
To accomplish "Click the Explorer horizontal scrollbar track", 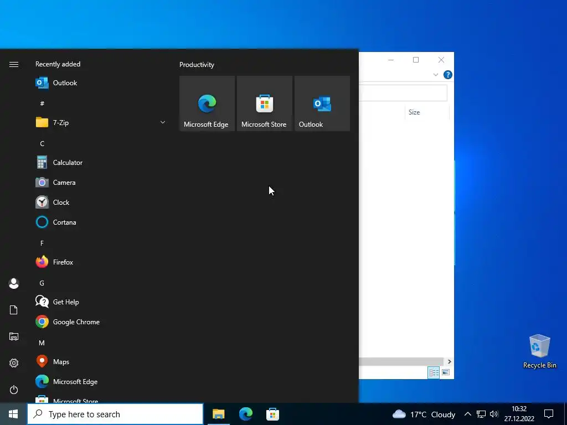I will click(401, 362).
